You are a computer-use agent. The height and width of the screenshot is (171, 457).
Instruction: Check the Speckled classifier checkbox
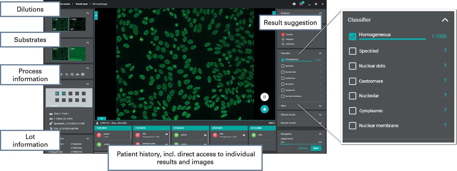coord(283,66)
